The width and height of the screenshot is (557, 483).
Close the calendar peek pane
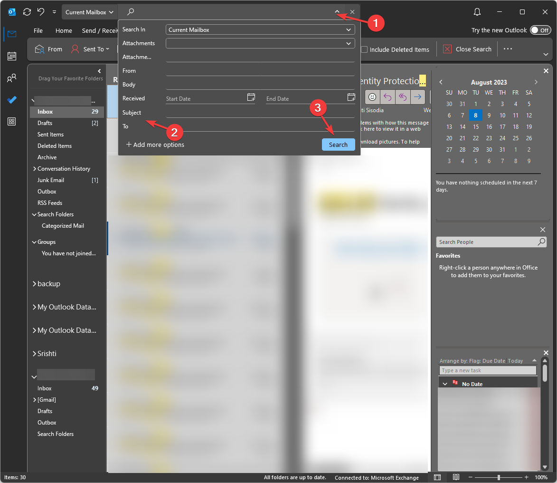pos(546,71)
